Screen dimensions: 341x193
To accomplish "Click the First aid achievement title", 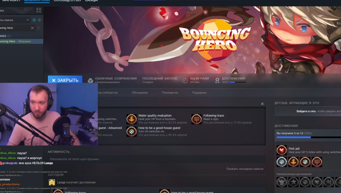I will click(x=294, y=149).
